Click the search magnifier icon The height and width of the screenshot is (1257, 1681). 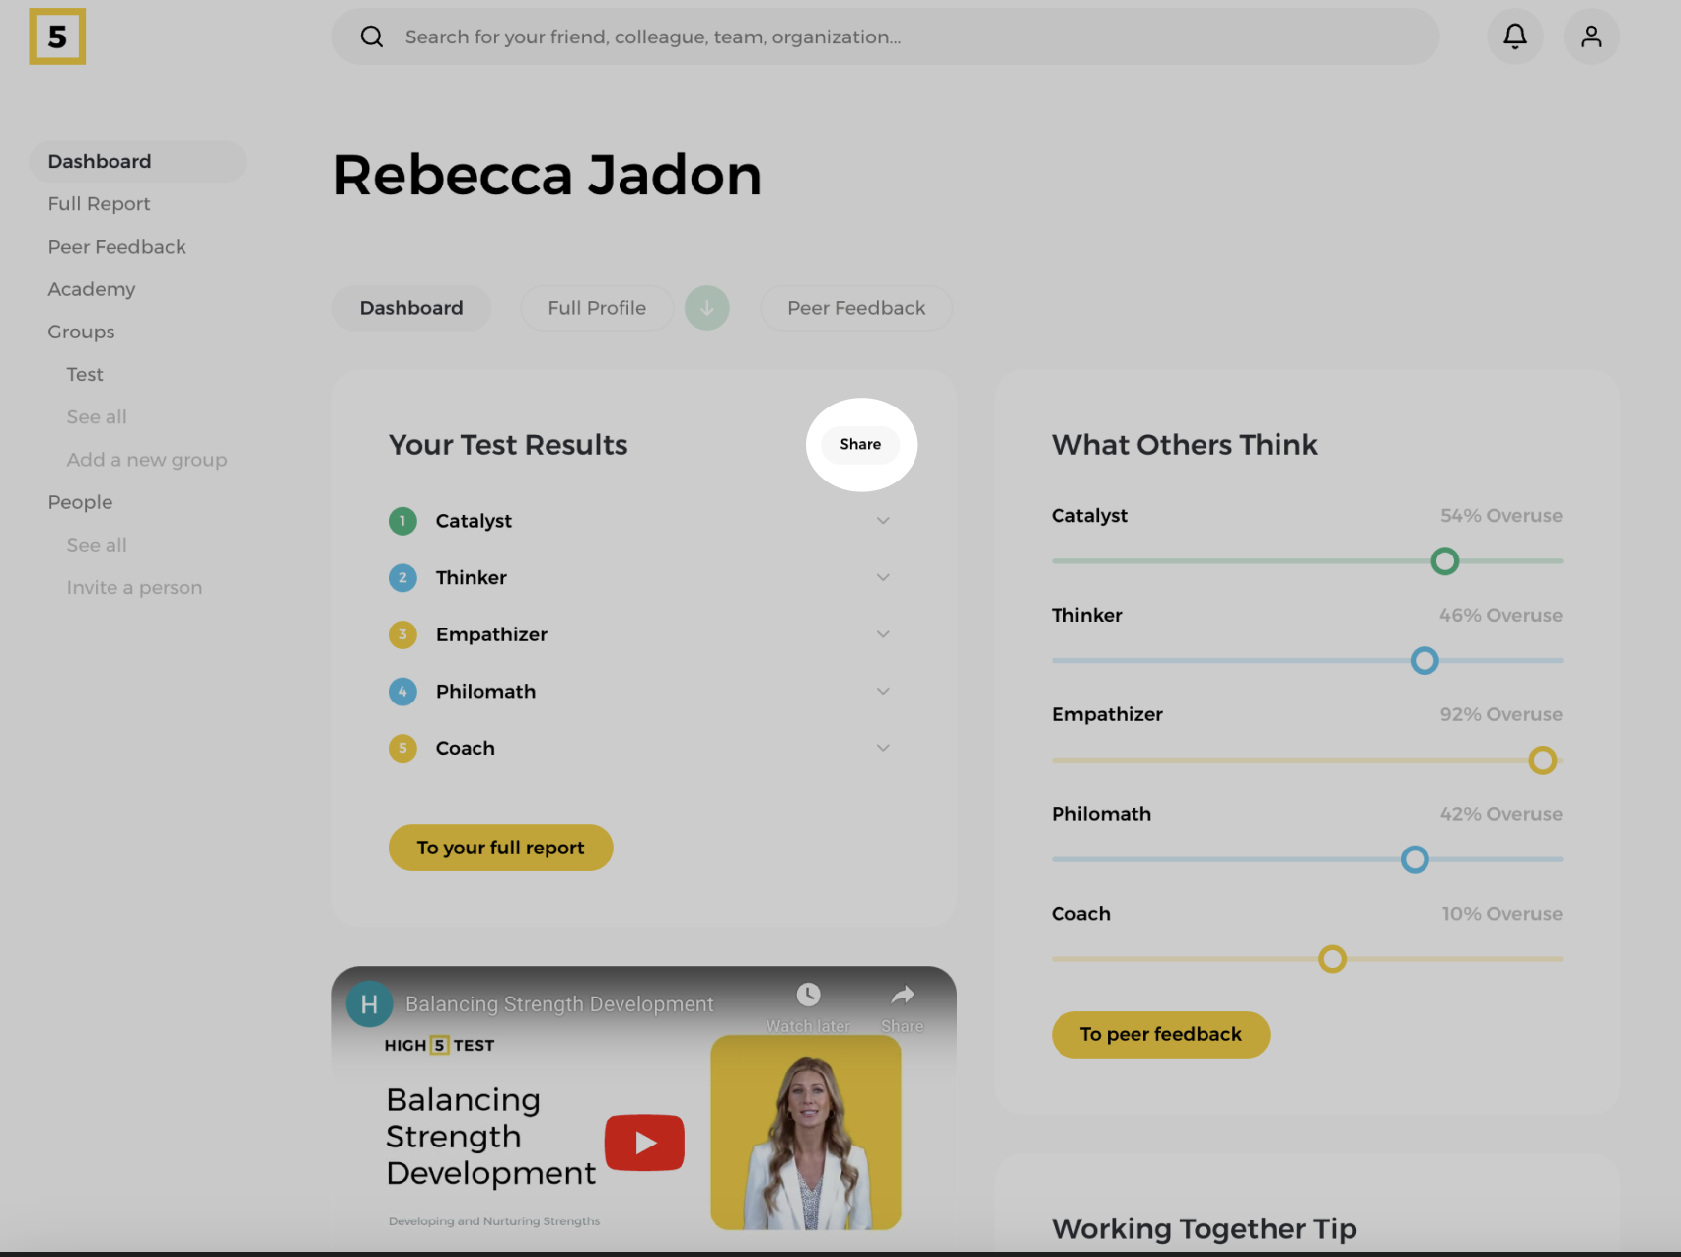pyautogui.click(x=372, y=37)
